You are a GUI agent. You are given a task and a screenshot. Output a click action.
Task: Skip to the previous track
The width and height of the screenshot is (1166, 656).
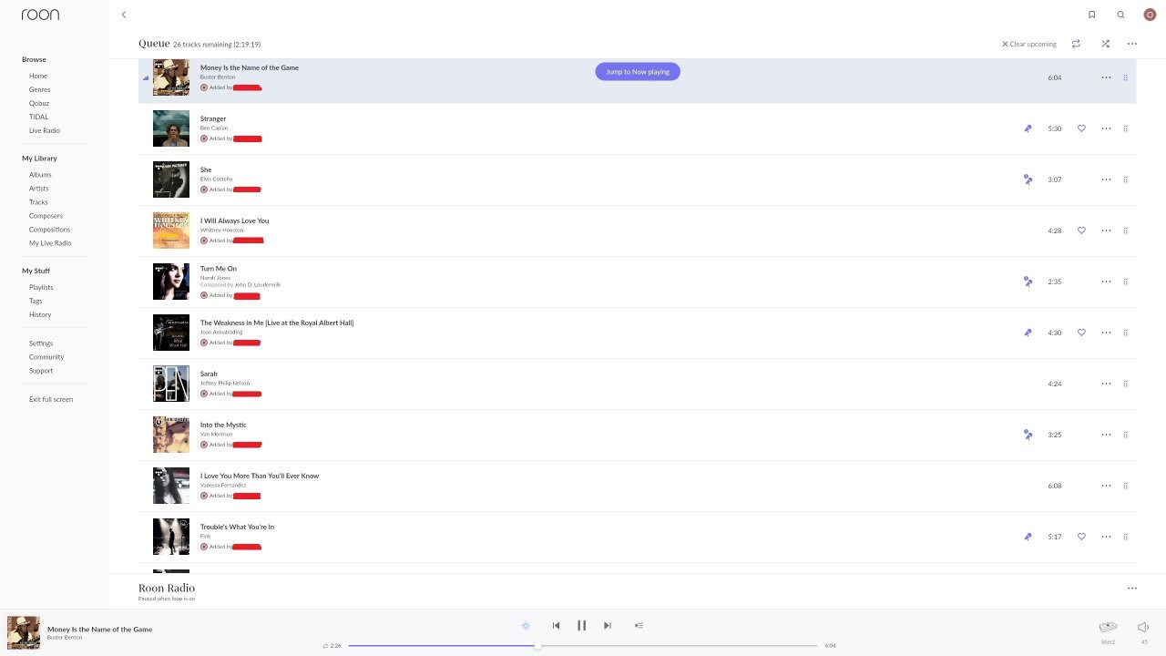[x=556, y=625]
